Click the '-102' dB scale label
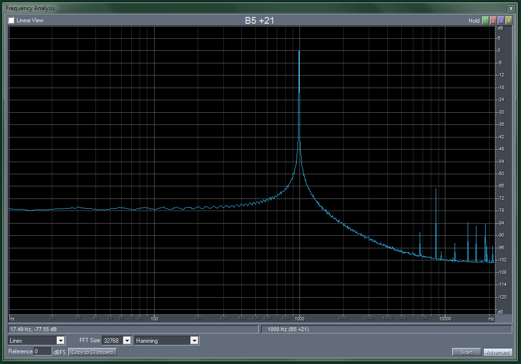This screenshot has width=521, height=364. [x=502, y=260]
